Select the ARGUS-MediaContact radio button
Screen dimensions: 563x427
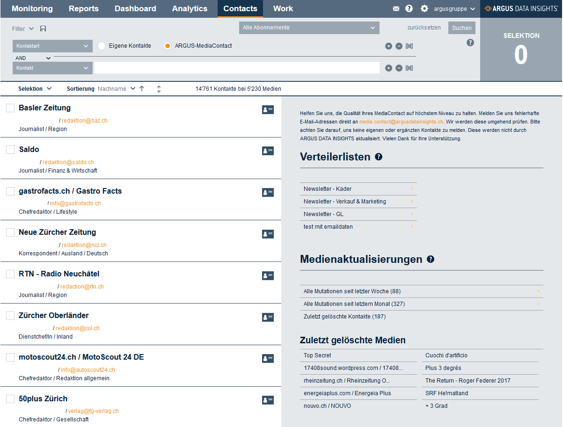pyautogui.click(x=168, y=46)
